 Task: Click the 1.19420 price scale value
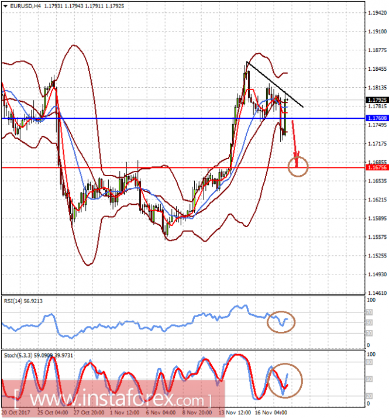377,13
